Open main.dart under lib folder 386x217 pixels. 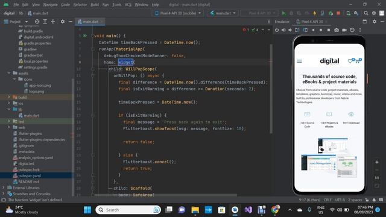tap(31, 115)
